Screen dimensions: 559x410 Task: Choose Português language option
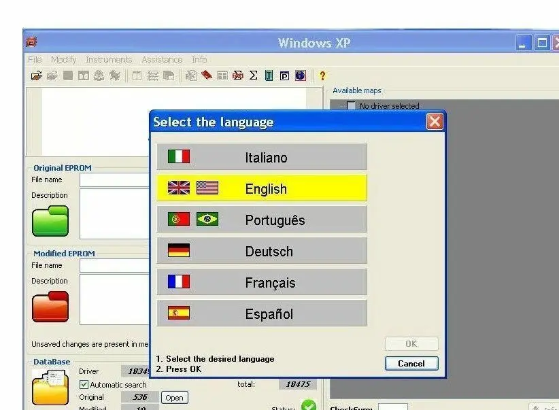pyautogui.click(x=262, y=219)
